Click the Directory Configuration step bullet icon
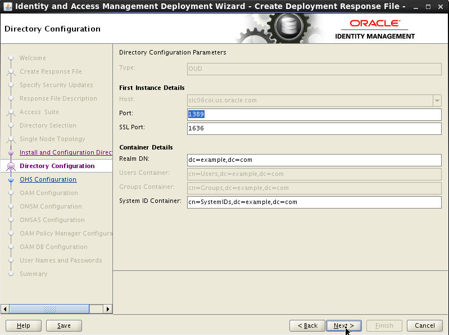The image size is (449, 335). (x=11, y=166)
